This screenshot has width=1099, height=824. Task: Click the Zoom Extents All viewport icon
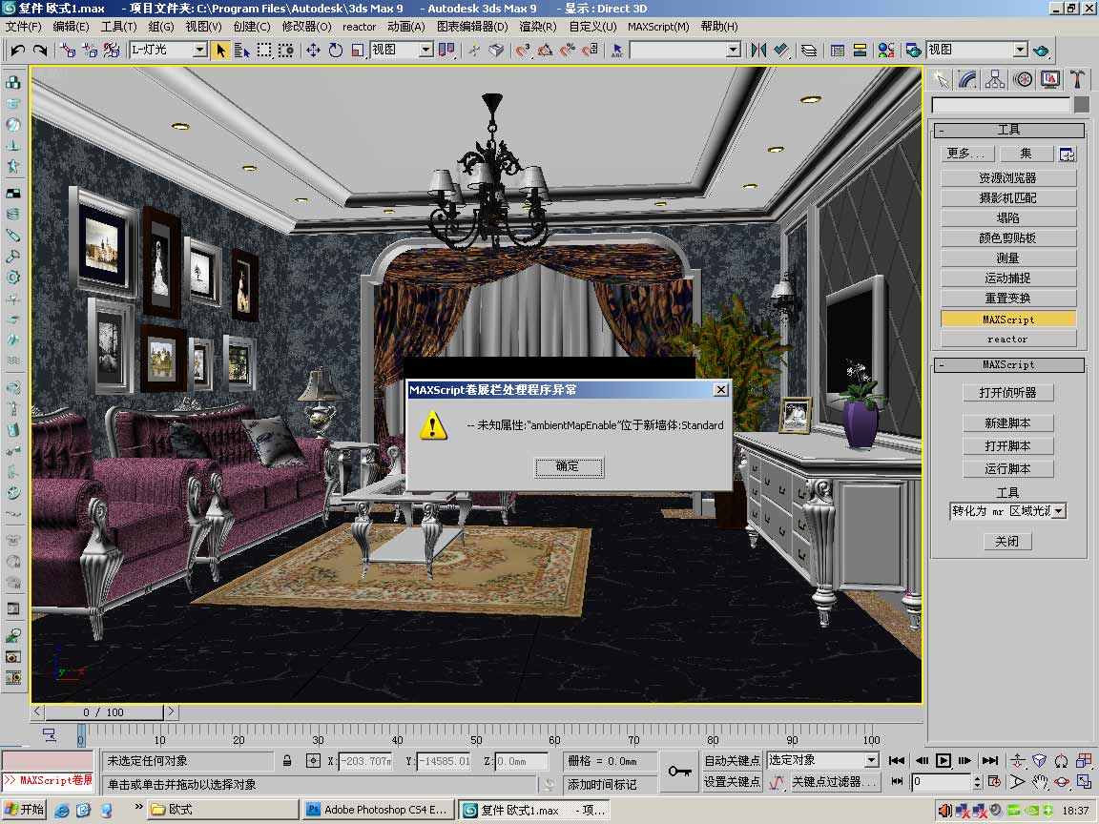click(x=1084, y=760)
